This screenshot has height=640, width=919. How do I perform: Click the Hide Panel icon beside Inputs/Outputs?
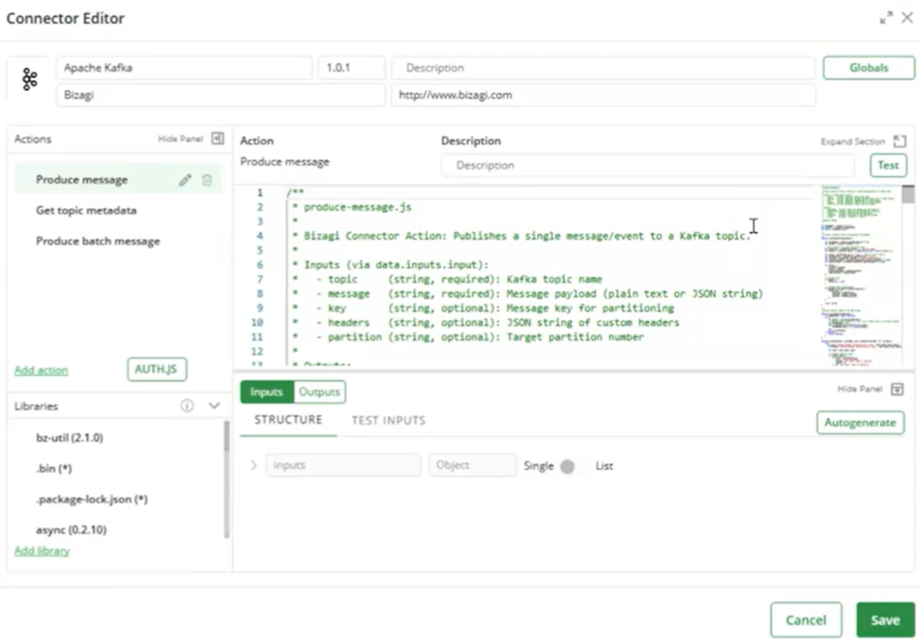click(x=897, y=389)
